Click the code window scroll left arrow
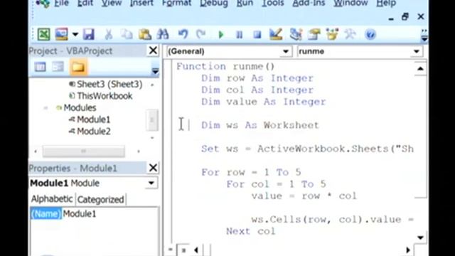The image size is (455, 256). 196,250
